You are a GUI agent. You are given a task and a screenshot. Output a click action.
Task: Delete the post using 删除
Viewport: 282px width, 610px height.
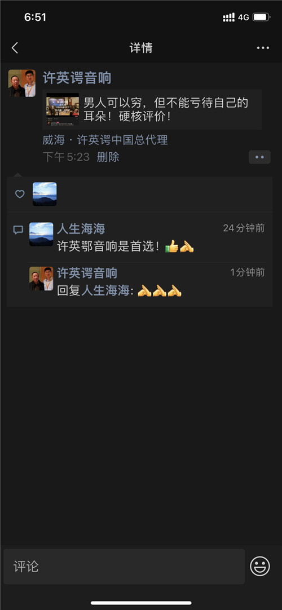tap(108, 157)
